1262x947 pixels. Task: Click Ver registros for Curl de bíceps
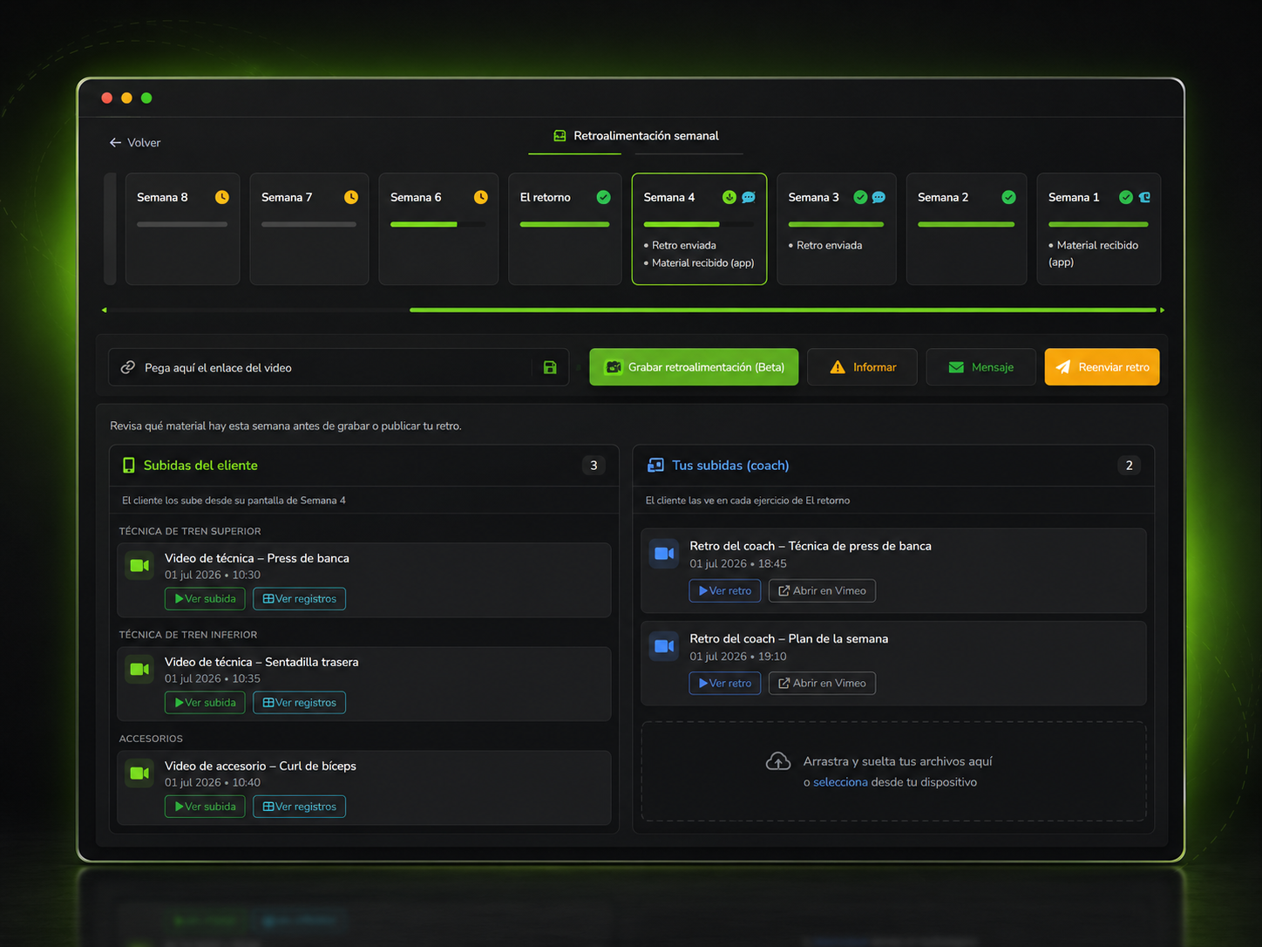click(299, 807)
